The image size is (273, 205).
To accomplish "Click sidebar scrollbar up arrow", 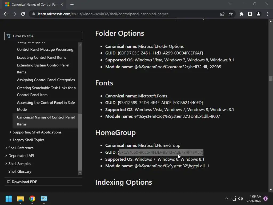I will pos(80,45).
